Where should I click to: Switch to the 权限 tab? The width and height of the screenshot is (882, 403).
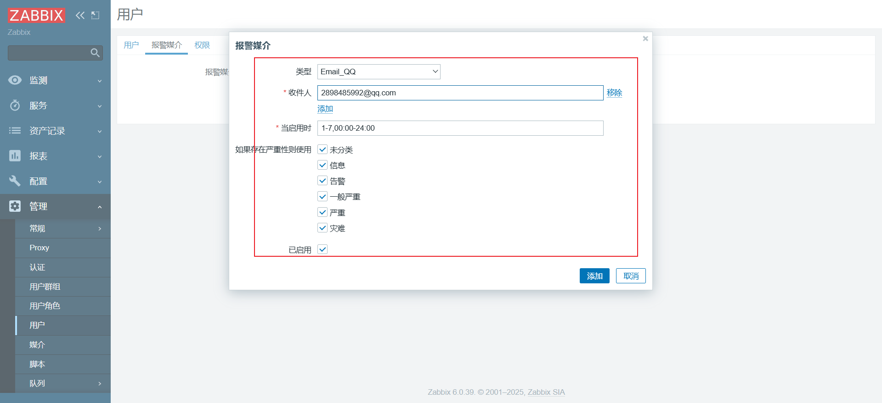point(202,45)
